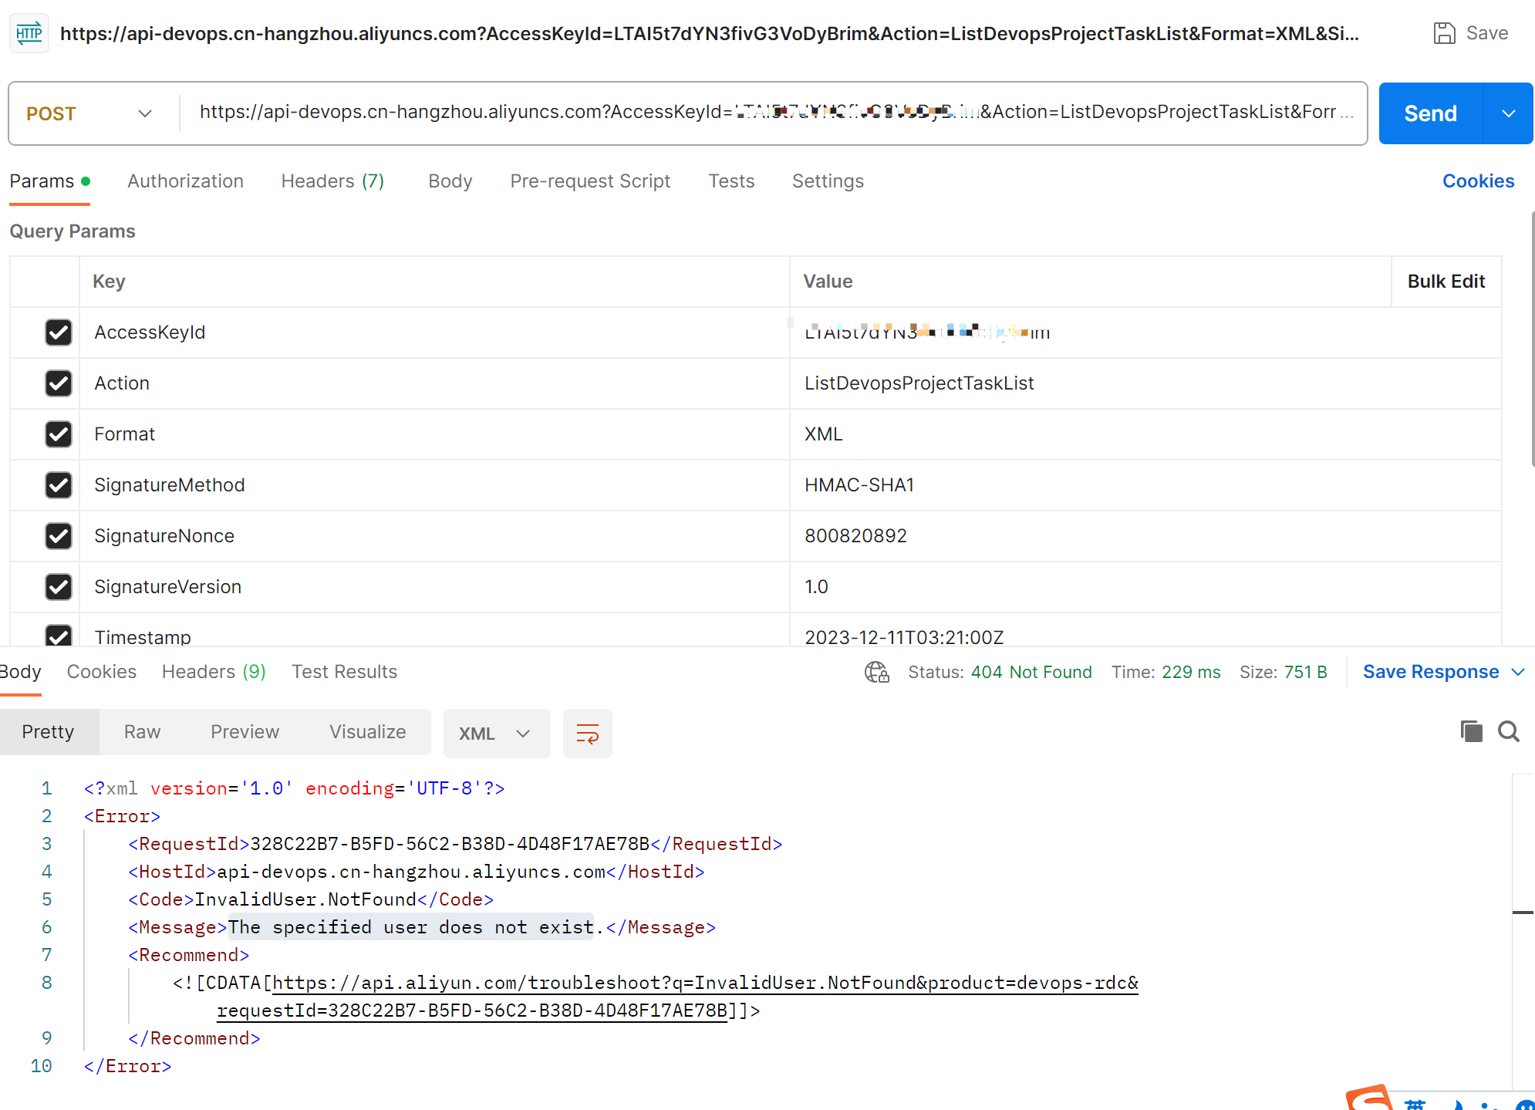Click the Cookies link near Send

pos(1478,181)
